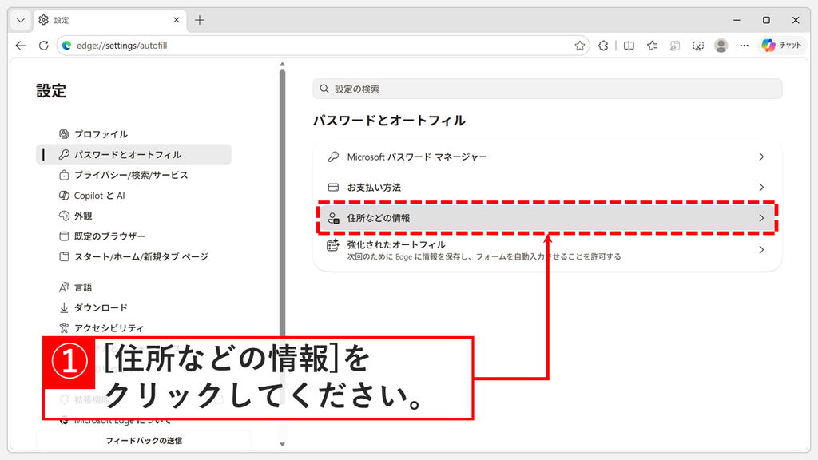Select パスワードとオートフィル in sidebar
Image resolution: width=818 pixels, height=460 pixels.
click(x=133, y=154)
